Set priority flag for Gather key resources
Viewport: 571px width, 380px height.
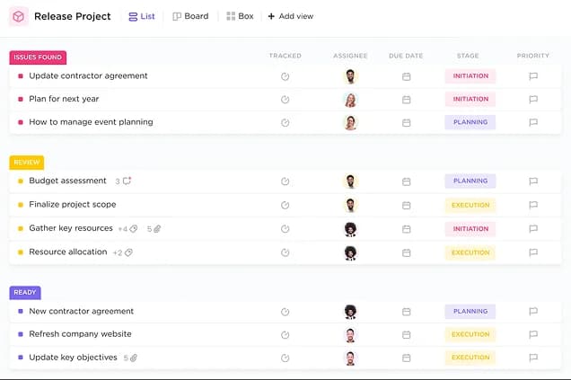point(533,228)
